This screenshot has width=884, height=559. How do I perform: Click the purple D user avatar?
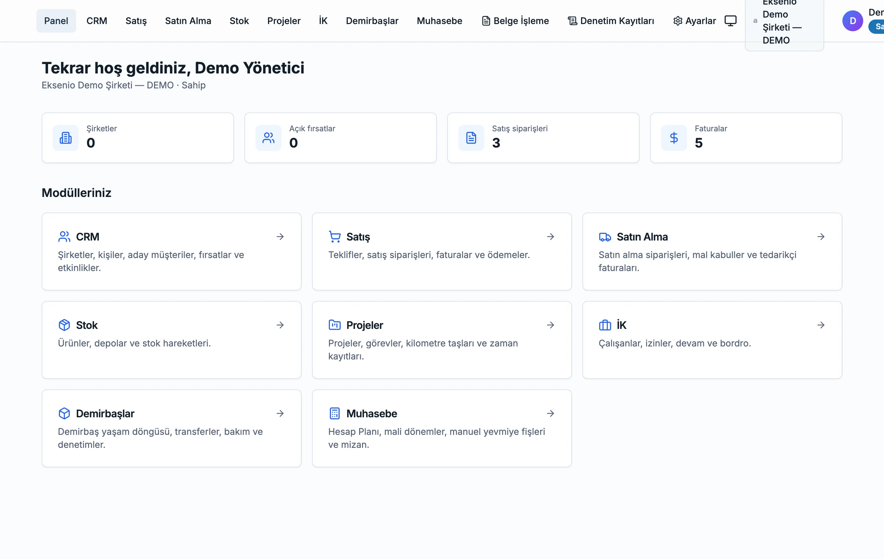852,21
